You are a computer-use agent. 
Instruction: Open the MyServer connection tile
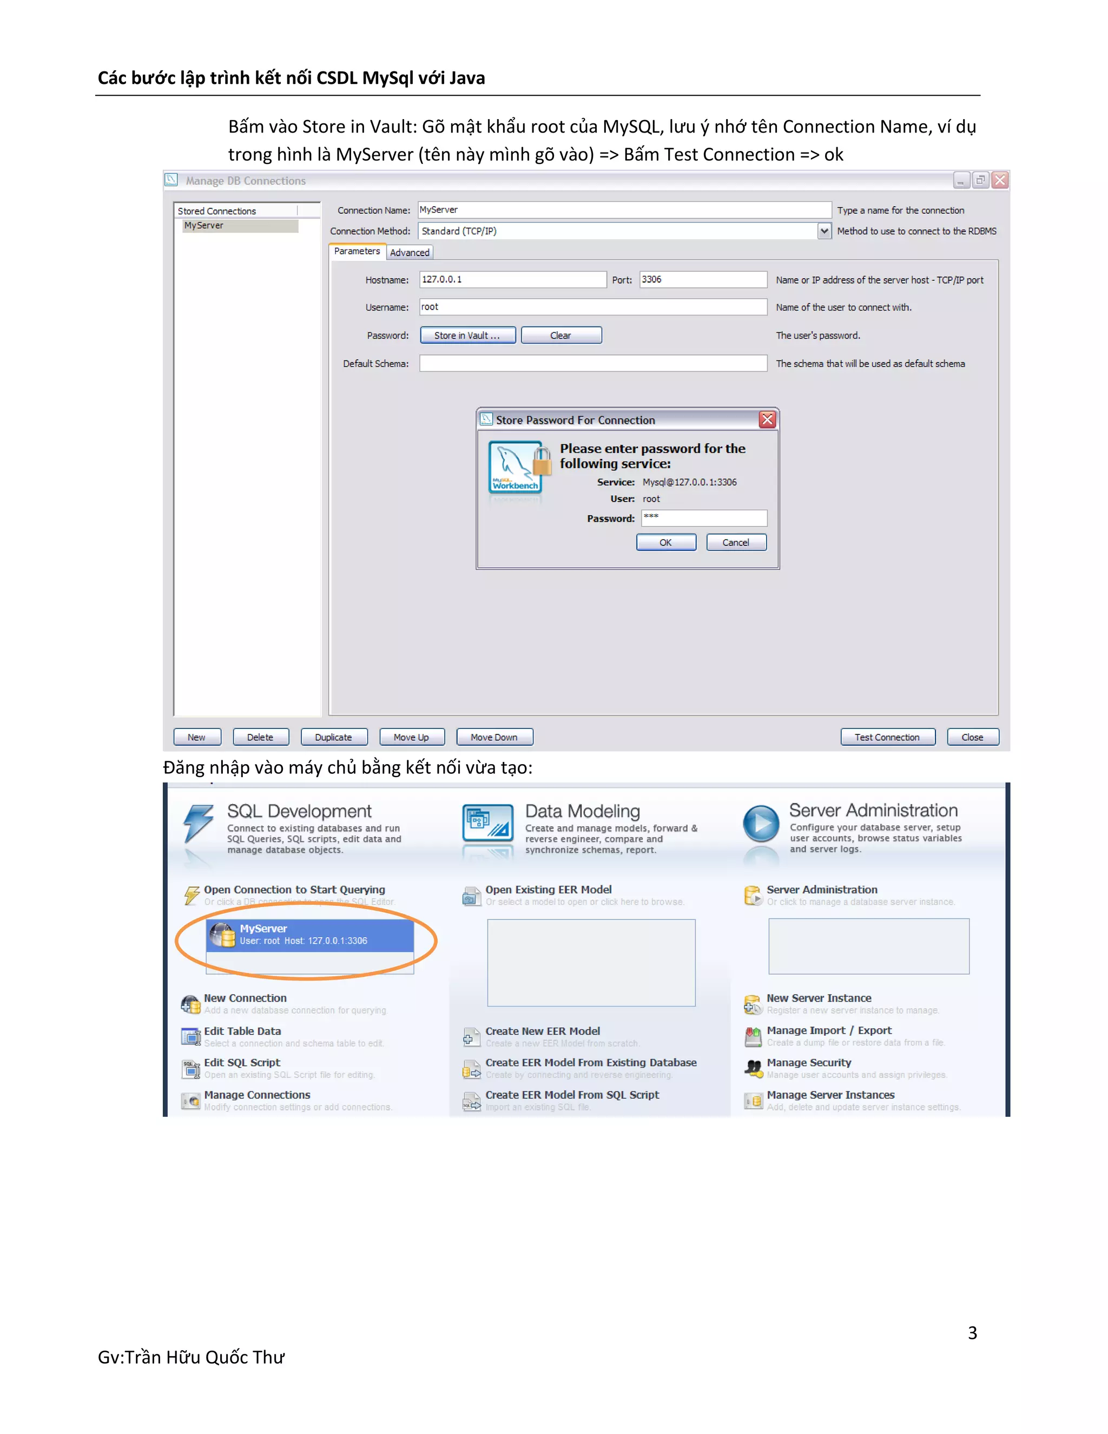[x=310, y=935]
